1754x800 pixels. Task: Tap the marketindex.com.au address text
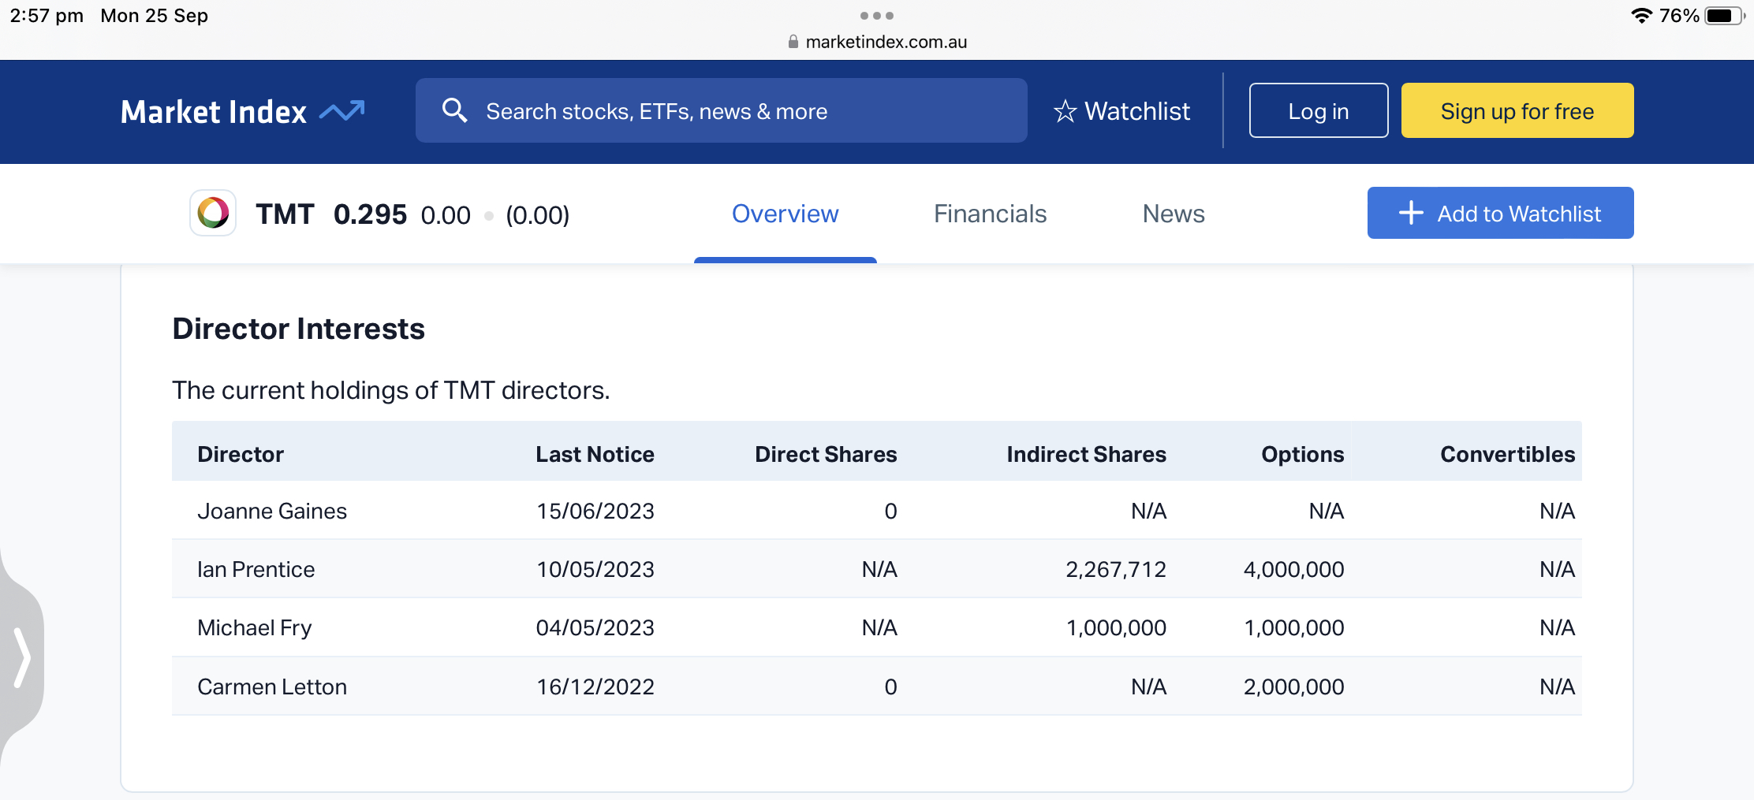click(886, 42)
